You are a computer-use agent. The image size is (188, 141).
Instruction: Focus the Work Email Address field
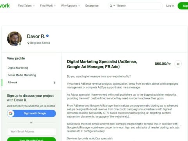(31, 132)
